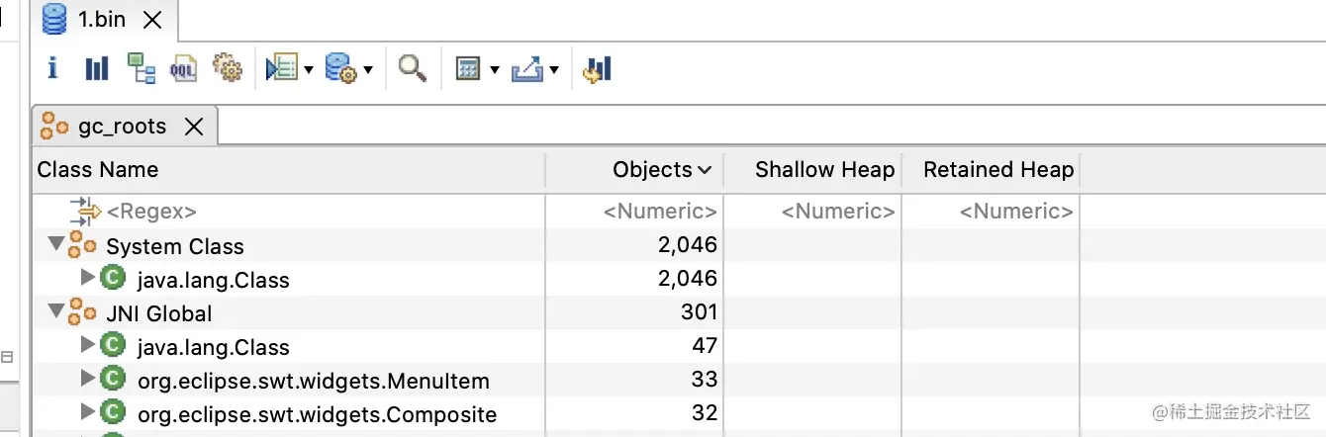This screenshot has width=1326, height=437.
Task: Open dropdown arrow beside the calculator icon
Action: click(494, 69)
